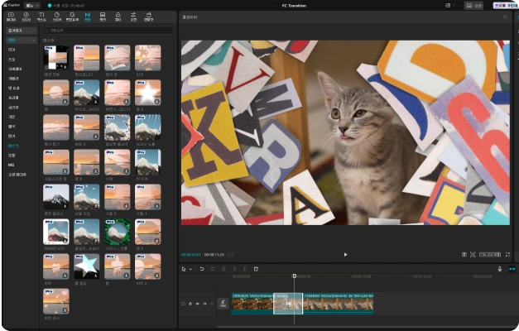Open the Adjustment sliders tab icon
This screenshot has width=519, height=331.
(x=133, y=17)
